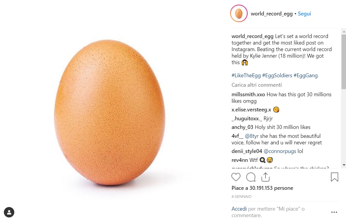This screenshot has width=346, height=221.
Task: Click the scrollbar up arrow
Action: [x=344, y=32]
